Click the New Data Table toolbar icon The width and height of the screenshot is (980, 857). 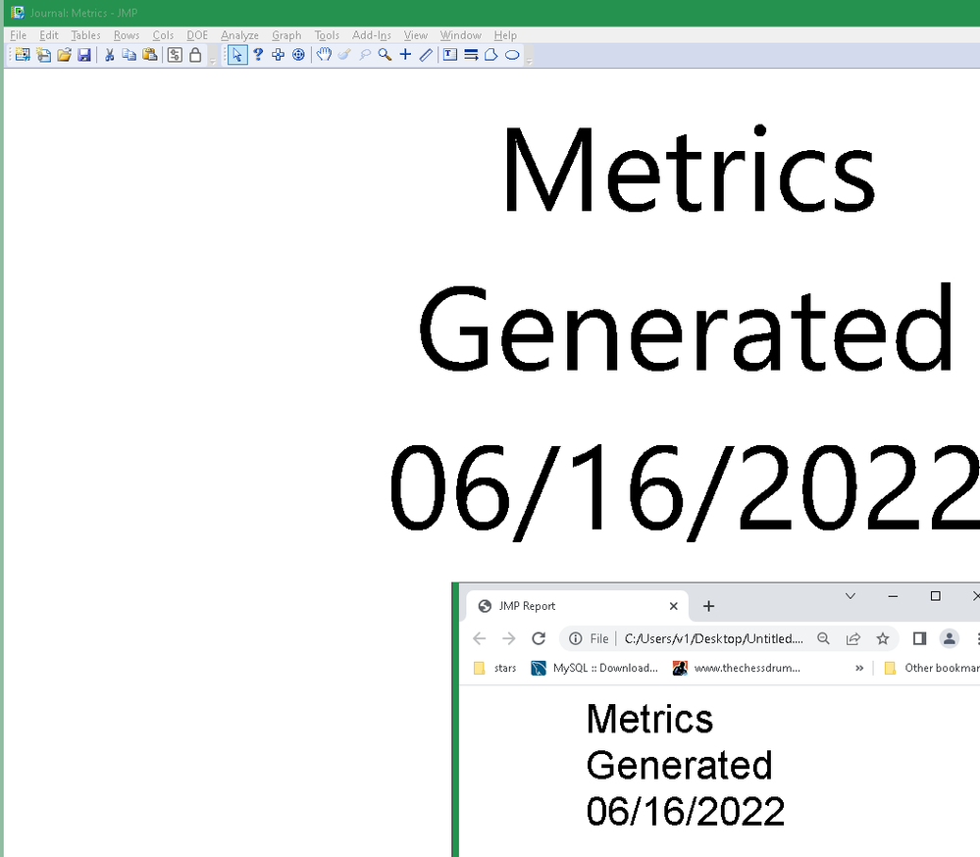[23, 55]
